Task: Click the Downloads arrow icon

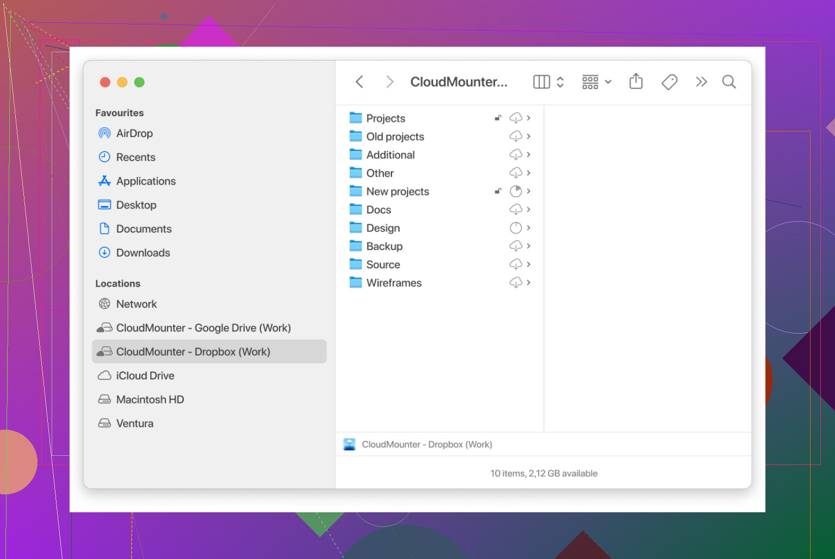Action: pyautogui.click(x=104, y=253)
